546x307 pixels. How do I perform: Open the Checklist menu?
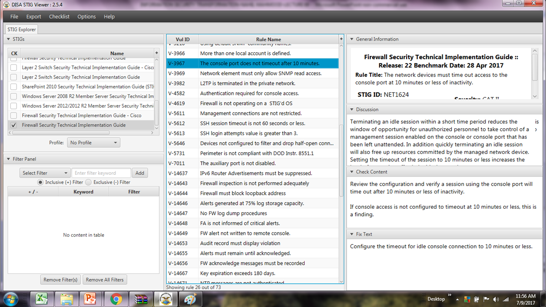[59, 17]
